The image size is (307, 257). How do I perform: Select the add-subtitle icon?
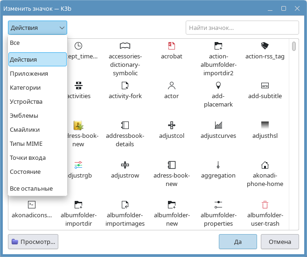coord(265,86)
